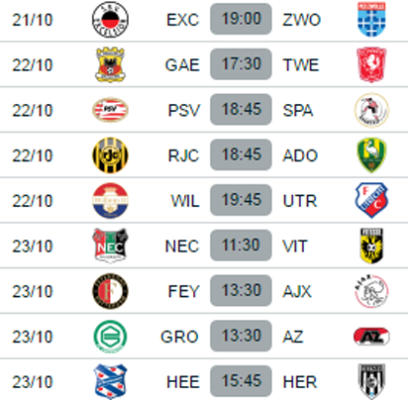Viewport: 408px width, 400px height.
Task: Click the FC Twente red crest
Action: [371, 64]
